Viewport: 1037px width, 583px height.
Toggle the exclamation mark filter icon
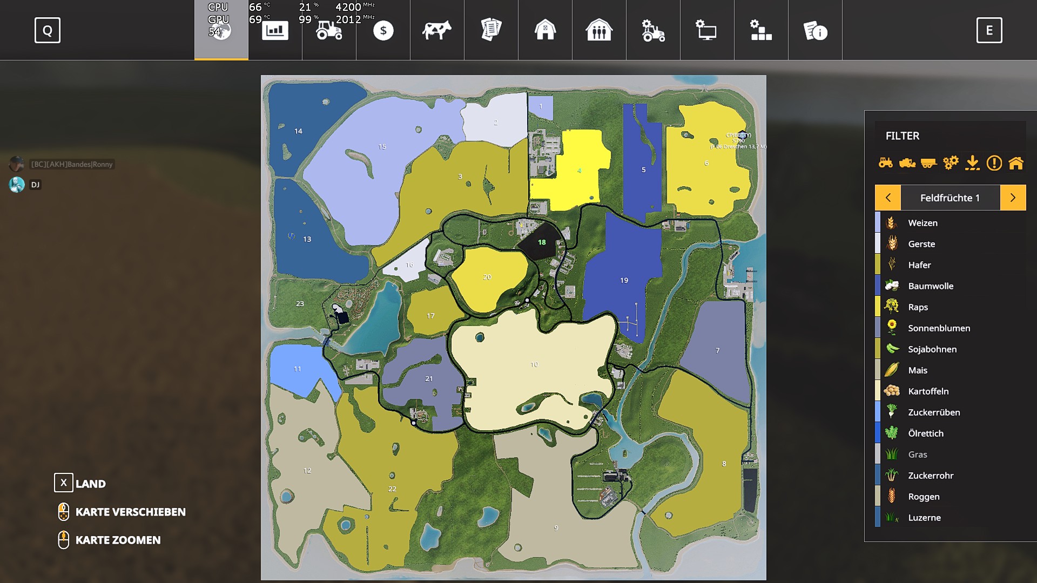[x=994, y=162]
